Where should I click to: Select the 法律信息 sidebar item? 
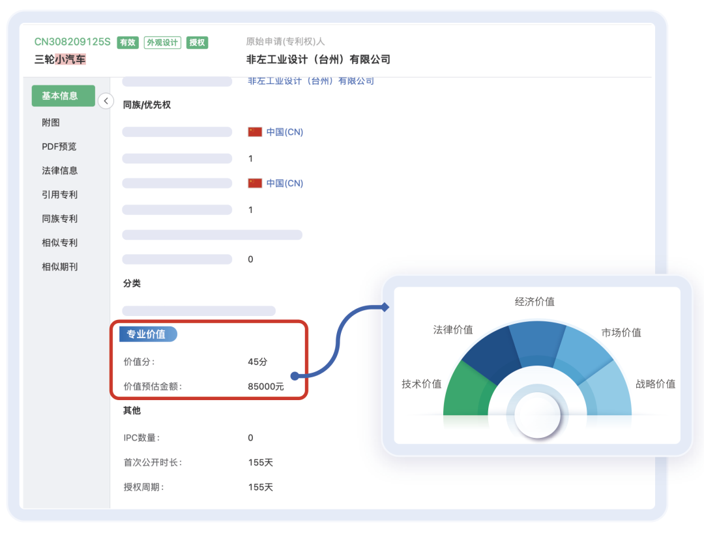[x=59, y=171]
